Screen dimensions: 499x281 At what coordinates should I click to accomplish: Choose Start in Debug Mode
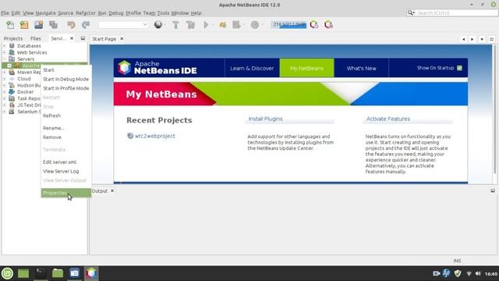coord(65,79)
